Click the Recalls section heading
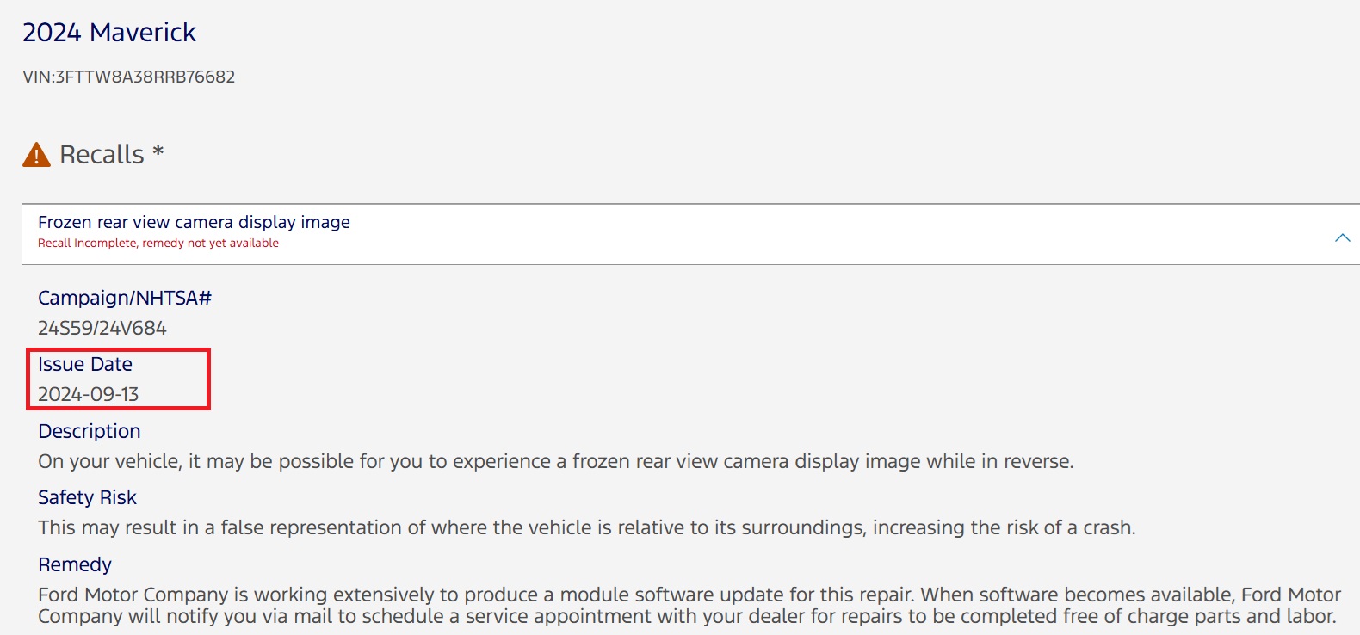 pyautogui.click(x=102, y=155)
